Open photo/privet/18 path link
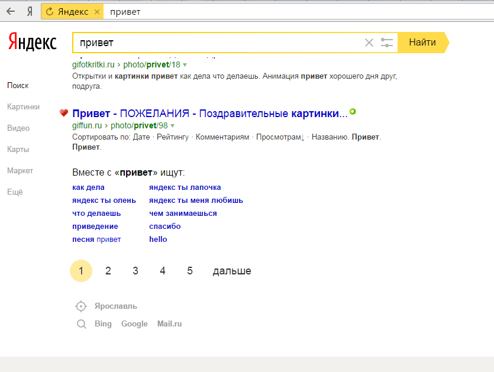Image resolution: width=494 pixels, height=372 pixels. [151, 64]
